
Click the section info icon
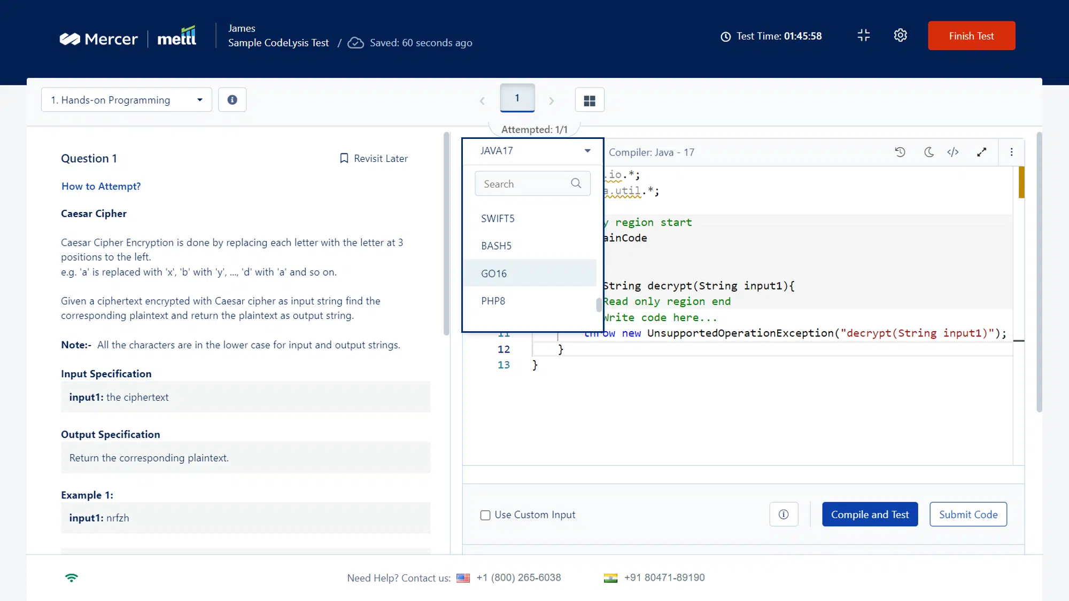[232, 100]
